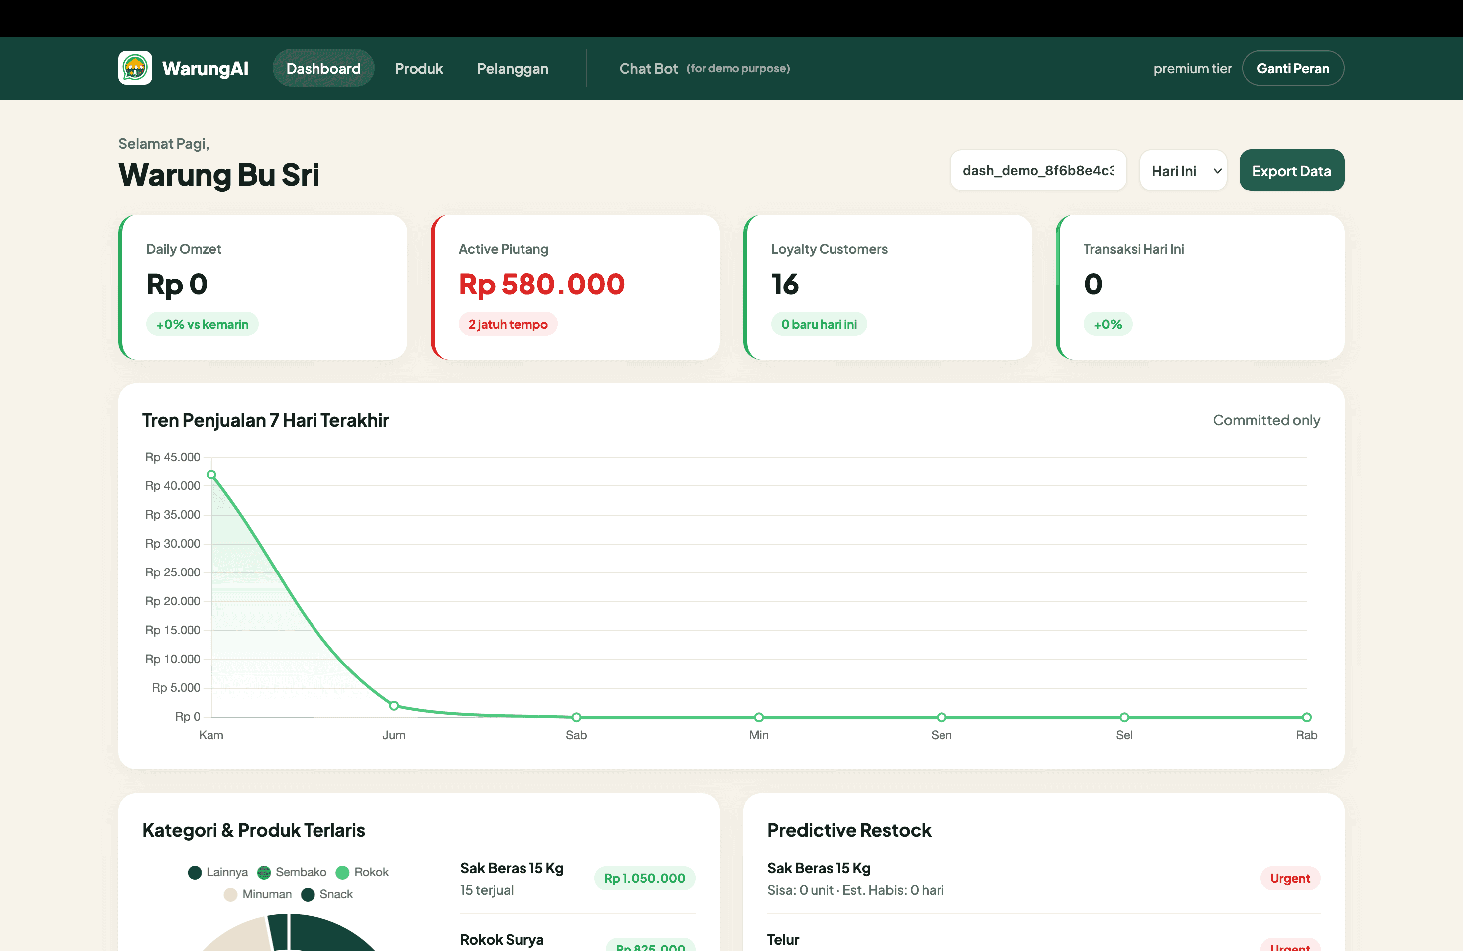Toggle the Snack legend item
The width and height of the screenshot is (1463, 951).
[x=327, y=894]
